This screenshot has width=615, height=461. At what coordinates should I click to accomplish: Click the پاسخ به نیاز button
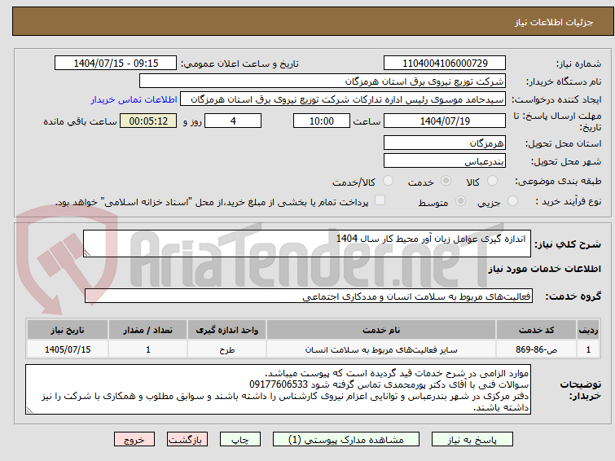point(472,440)
